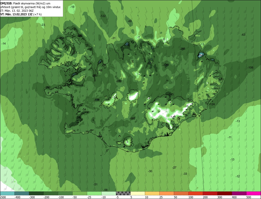Click the '-39' map value
This screenshot has width=261, height=199.
click(x=87, y=132)
